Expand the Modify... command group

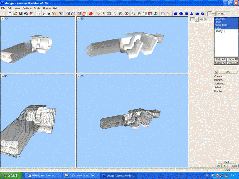[219, 80]
